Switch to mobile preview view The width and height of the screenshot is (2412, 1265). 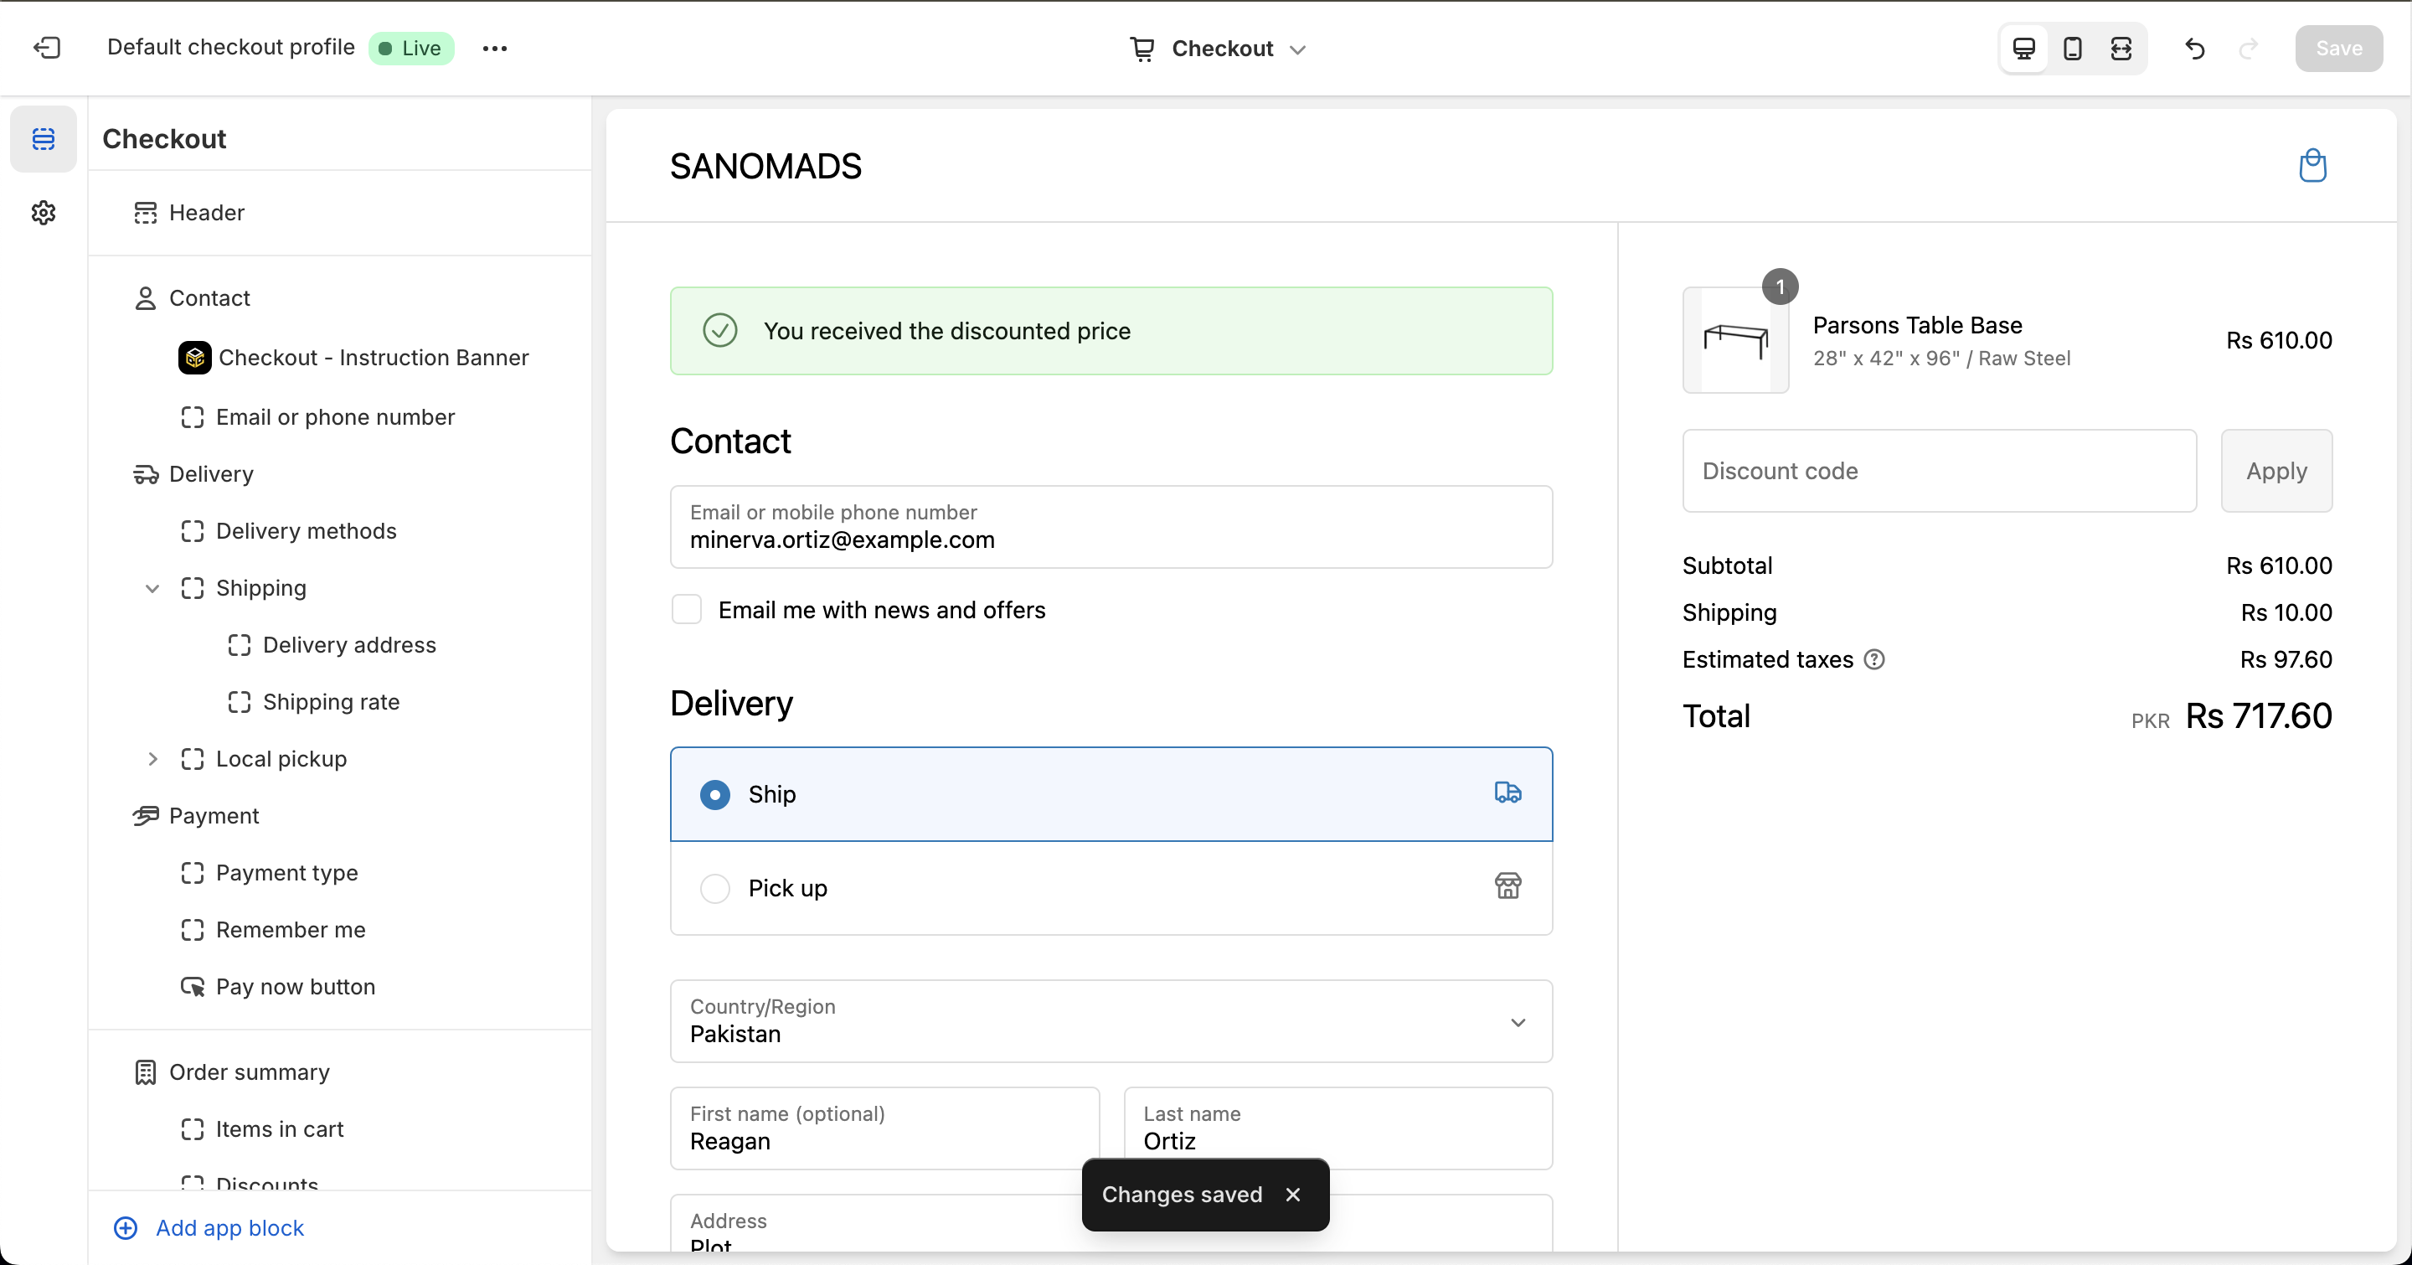[2072, 48]
